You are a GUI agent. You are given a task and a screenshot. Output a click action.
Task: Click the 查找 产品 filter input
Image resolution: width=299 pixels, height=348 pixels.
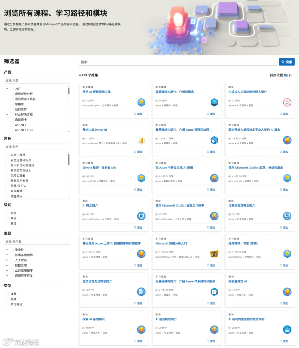click(x=37, y=81)
